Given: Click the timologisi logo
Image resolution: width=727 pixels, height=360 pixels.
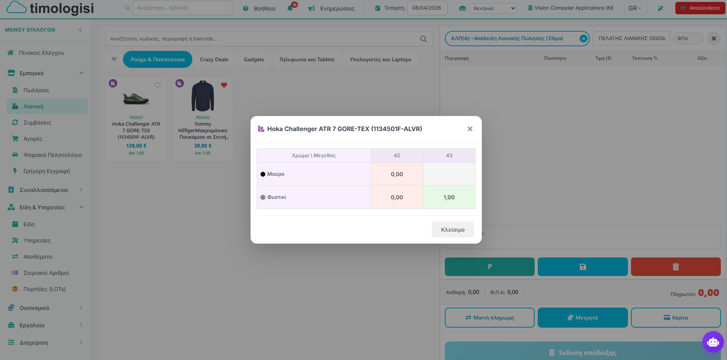Looking at the screenshot, I should click(x=50, y=8).
